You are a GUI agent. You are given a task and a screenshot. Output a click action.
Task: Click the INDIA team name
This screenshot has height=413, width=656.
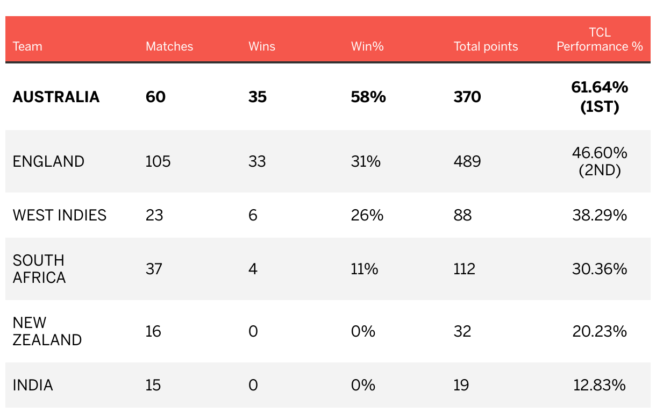pos(33,385)
